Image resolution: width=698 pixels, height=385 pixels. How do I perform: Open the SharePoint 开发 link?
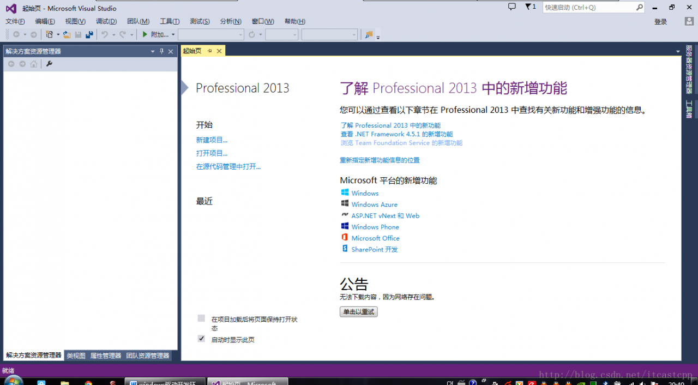(375, 249)
